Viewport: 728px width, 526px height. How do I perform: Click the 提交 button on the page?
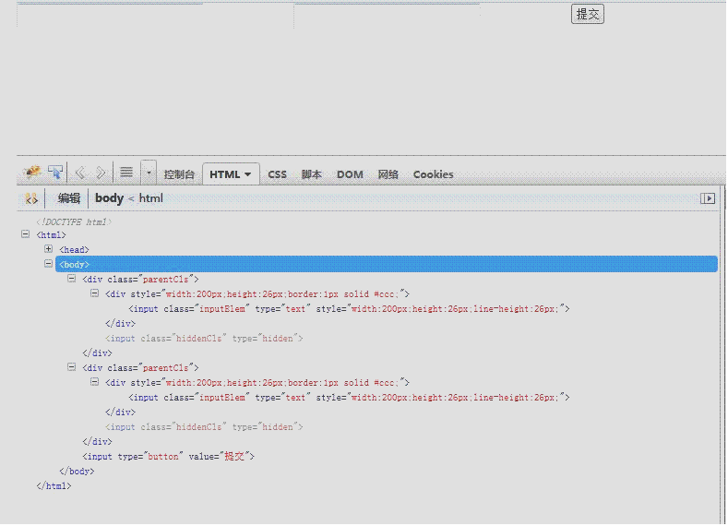[x=588, y=15]
